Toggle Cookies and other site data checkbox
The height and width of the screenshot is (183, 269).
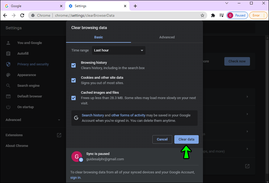point(74,80)
